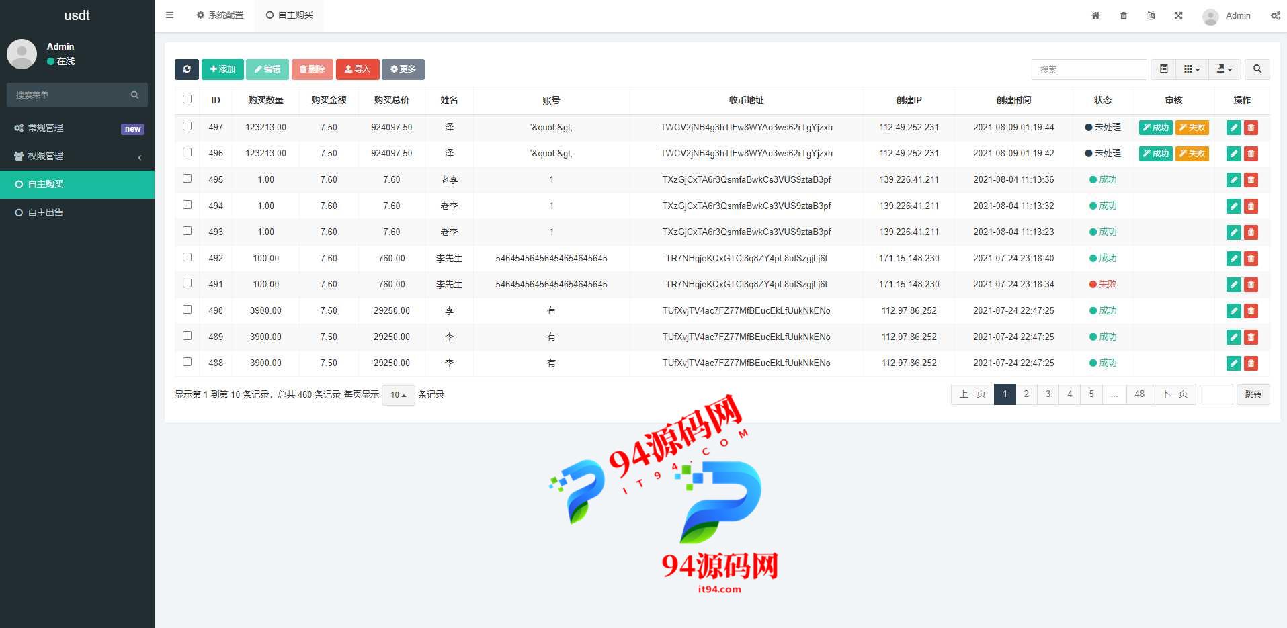Check the row checkbox for ID 493
The height and width of the screenshot is (628, 1287).
188,231
